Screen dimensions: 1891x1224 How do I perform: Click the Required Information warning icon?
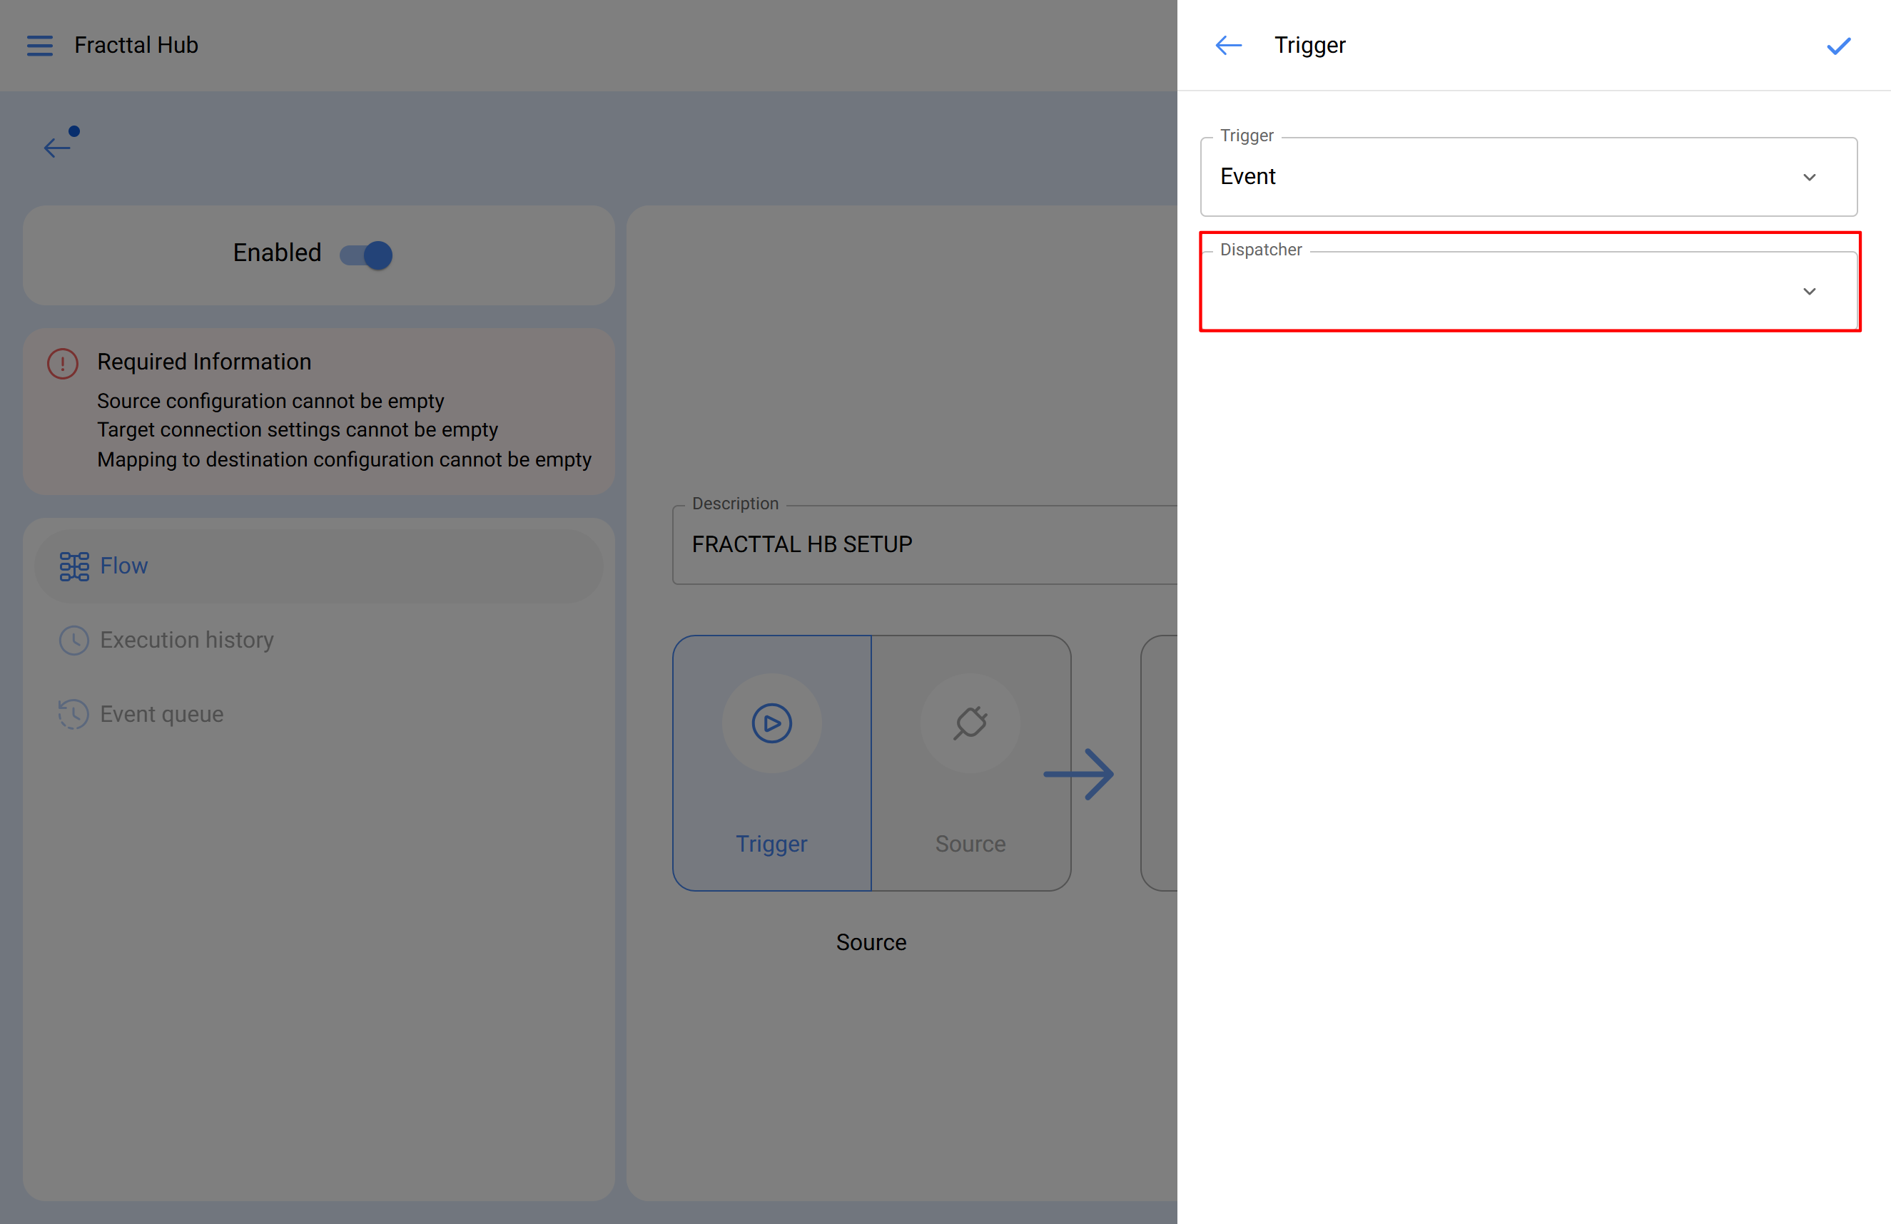(x=62, y=363)
